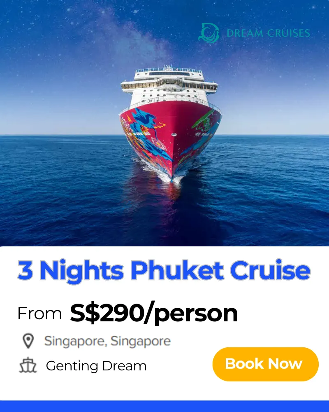
Task: Click the word From before the price
Action: coord(39,314)
